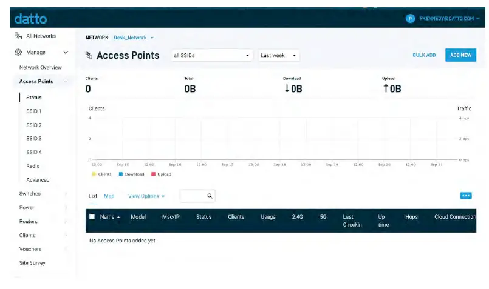Collapse the Access Points sidebar chevron
This screenshot has height=289, width=489.
pos(66,81)
